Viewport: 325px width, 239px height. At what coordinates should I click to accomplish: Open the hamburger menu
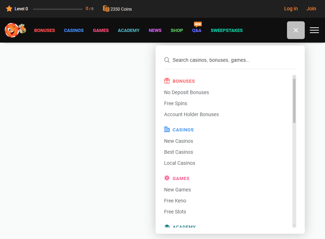point(314,30)
